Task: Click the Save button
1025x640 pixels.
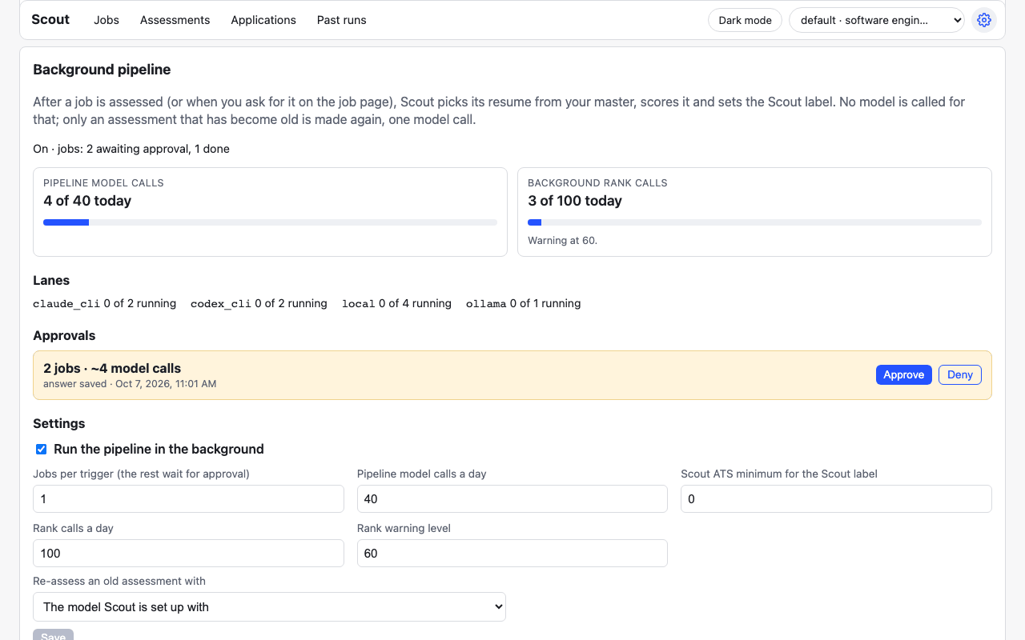Action: (x=53, y=635)
